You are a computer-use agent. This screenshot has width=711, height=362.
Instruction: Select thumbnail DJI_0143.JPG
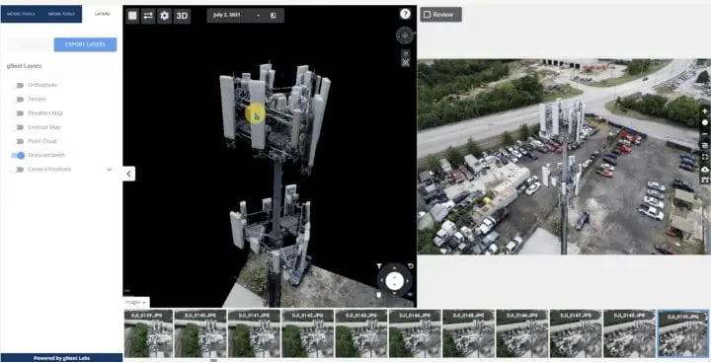point(361,333)
